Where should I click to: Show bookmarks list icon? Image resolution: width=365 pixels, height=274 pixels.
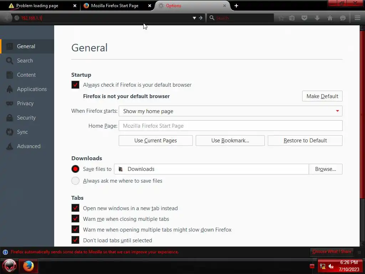tap(292, 18)
